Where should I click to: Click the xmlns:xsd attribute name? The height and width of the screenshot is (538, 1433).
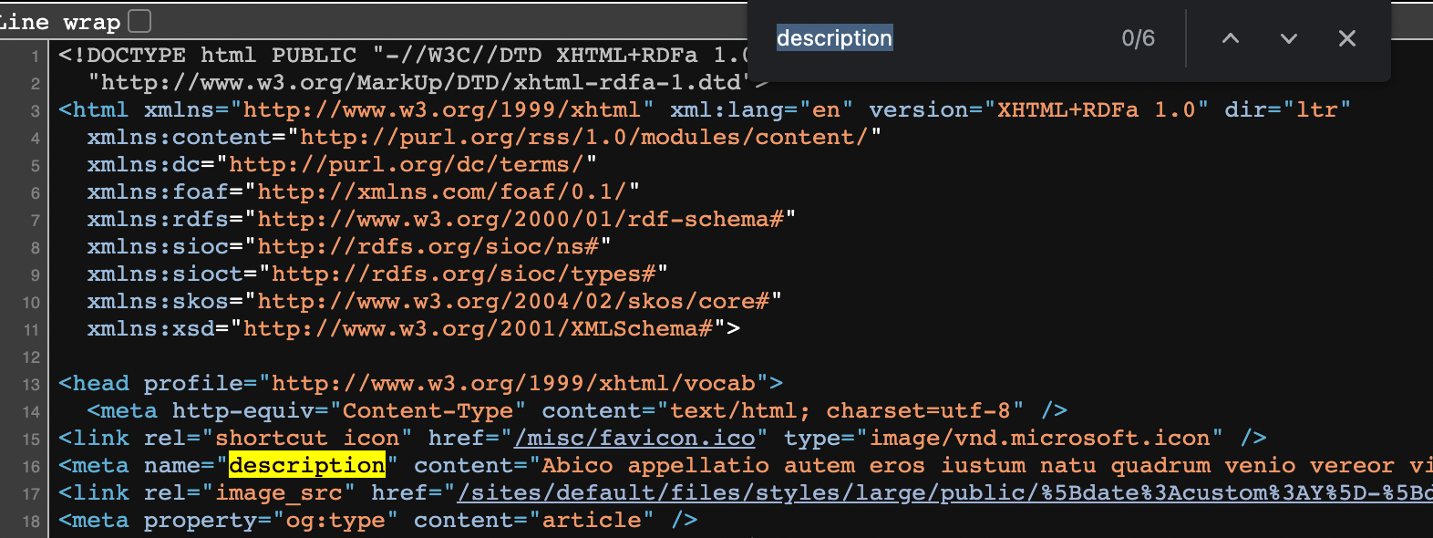[151, 328]
